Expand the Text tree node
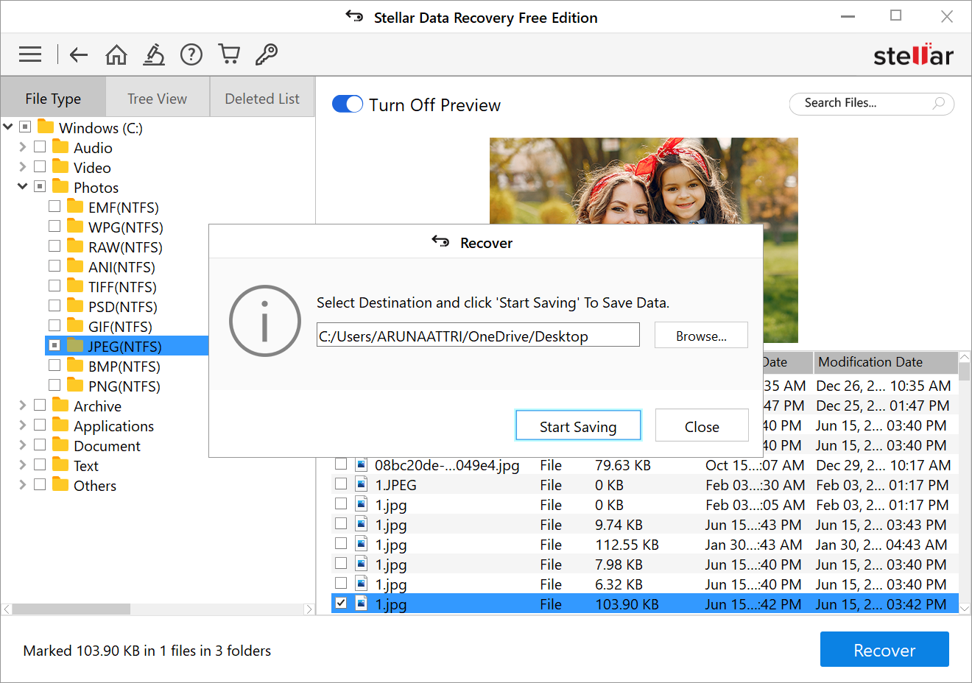This screenshot has height=683, width=972. [22, 464]
